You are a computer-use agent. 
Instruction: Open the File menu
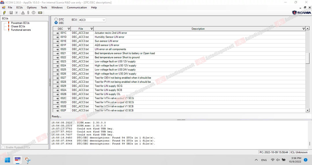(10, 8)
